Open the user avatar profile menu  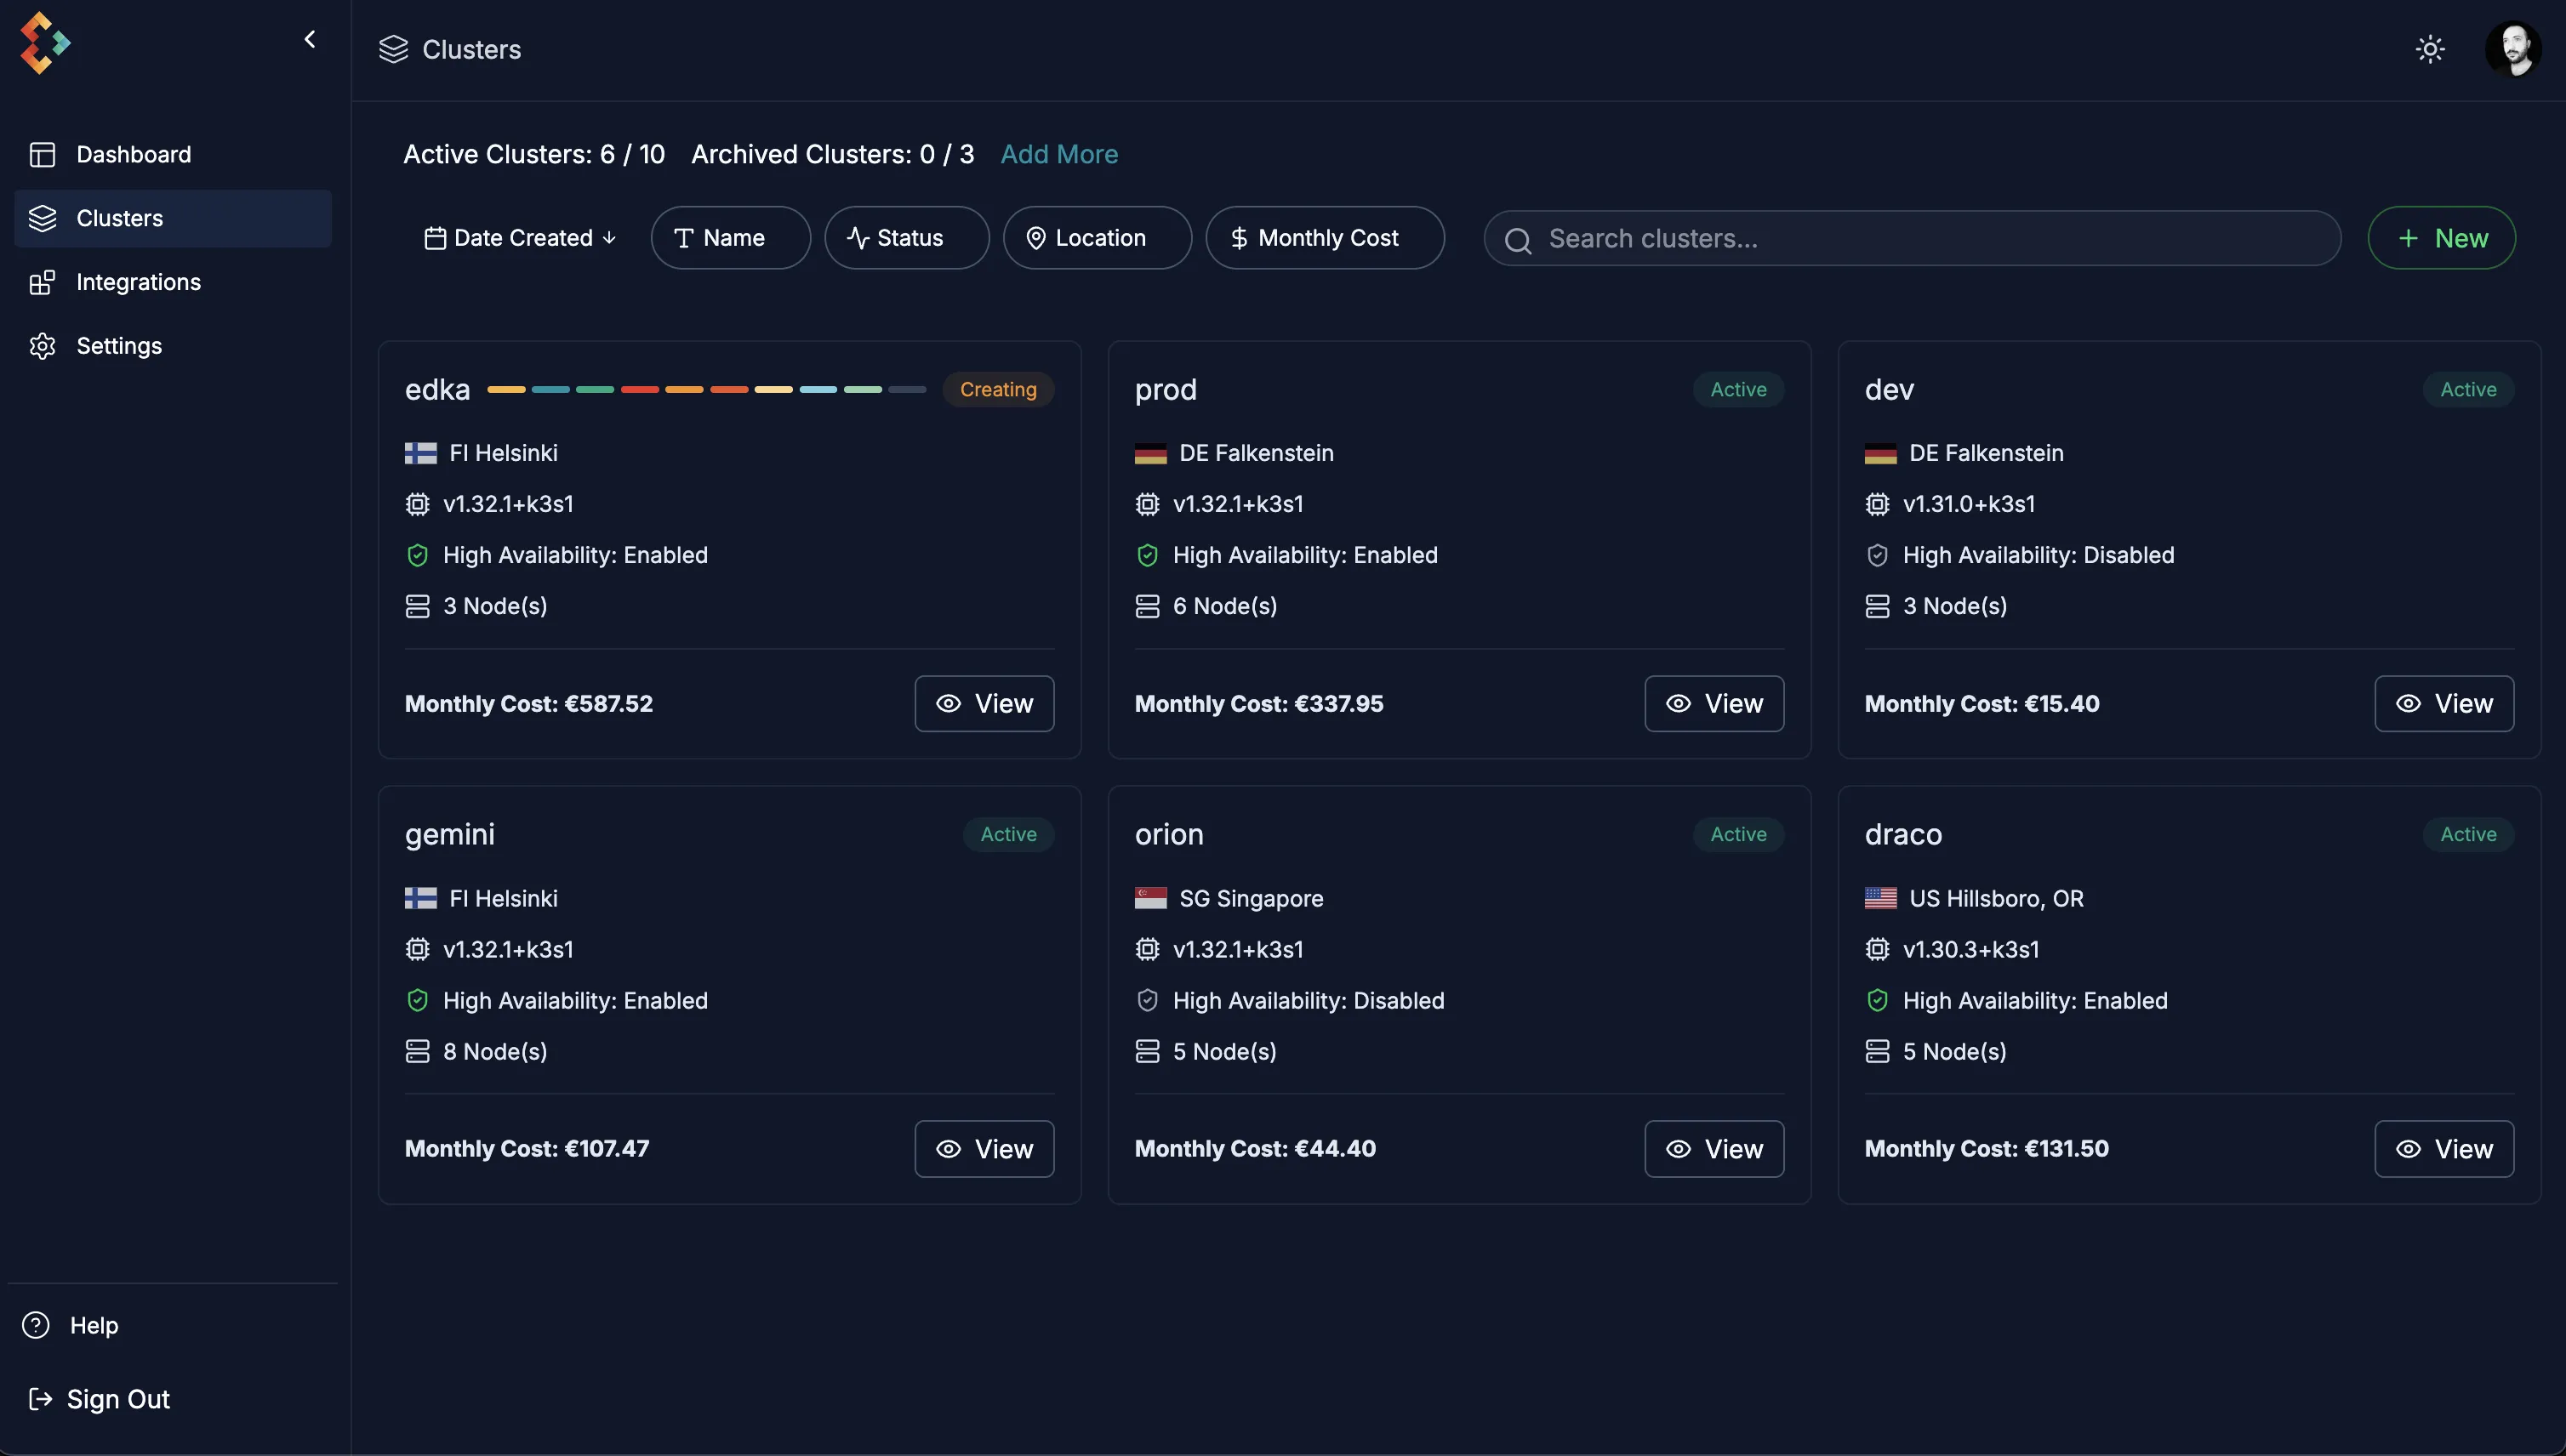click(x=2512, y=49)
